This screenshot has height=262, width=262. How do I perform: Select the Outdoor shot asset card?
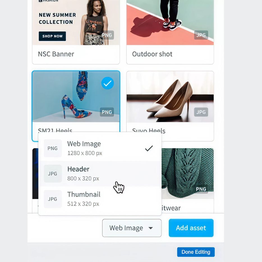tap(170, 32)
